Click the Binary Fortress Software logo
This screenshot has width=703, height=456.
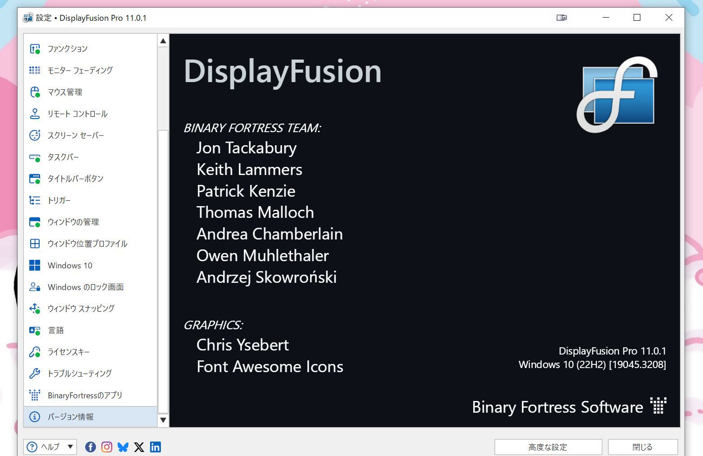click(658, 405)
